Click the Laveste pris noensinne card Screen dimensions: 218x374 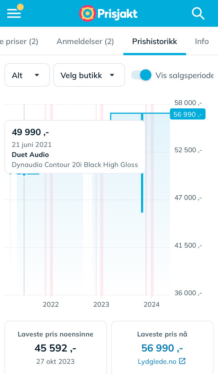(55, 347)
